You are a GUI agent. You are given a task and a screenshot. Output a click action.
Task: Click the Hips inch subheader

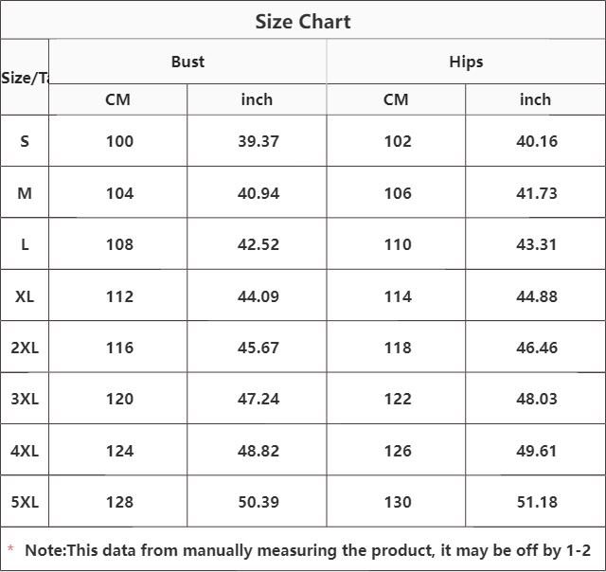535,99
